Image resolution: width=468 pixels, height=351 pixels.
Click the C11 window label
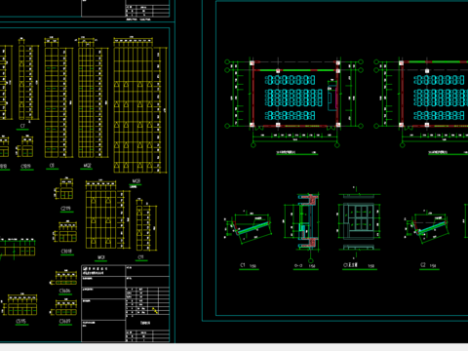click(x=140, y=257)
